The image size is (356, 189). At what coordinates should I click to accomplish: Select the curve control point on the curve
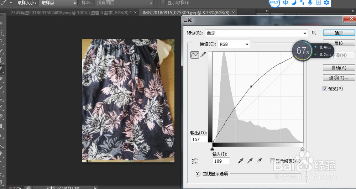pos(251,86)
